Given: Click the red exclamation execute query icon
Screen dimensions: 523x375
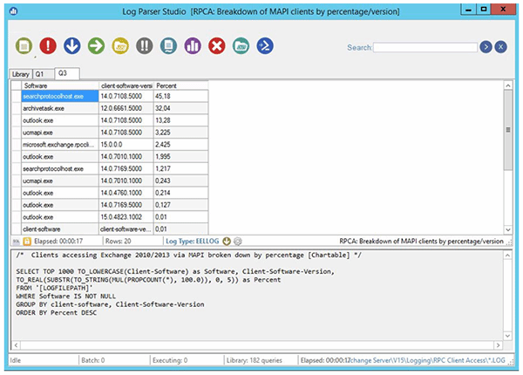Looking at the screenshot, I should pyautogui.click(x=49, y=45).
